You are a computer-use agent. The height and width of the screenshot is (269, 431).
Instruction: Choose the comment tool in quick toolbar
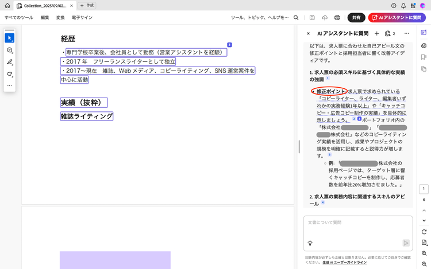pyautogui.click(x=9, y=50)
